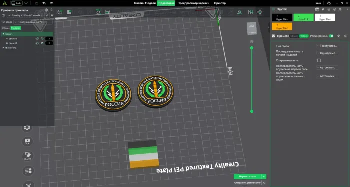Check the Спиральная ваза checkbox
Screen dimensions: 350x187
coord(319,60)
